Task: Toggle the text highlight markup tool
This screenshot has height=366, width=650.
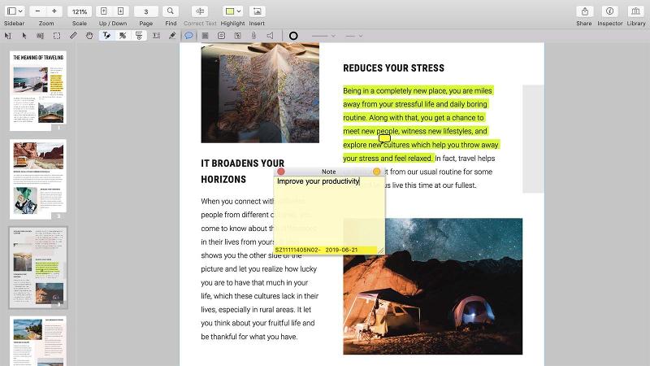Action: (106, 36)
